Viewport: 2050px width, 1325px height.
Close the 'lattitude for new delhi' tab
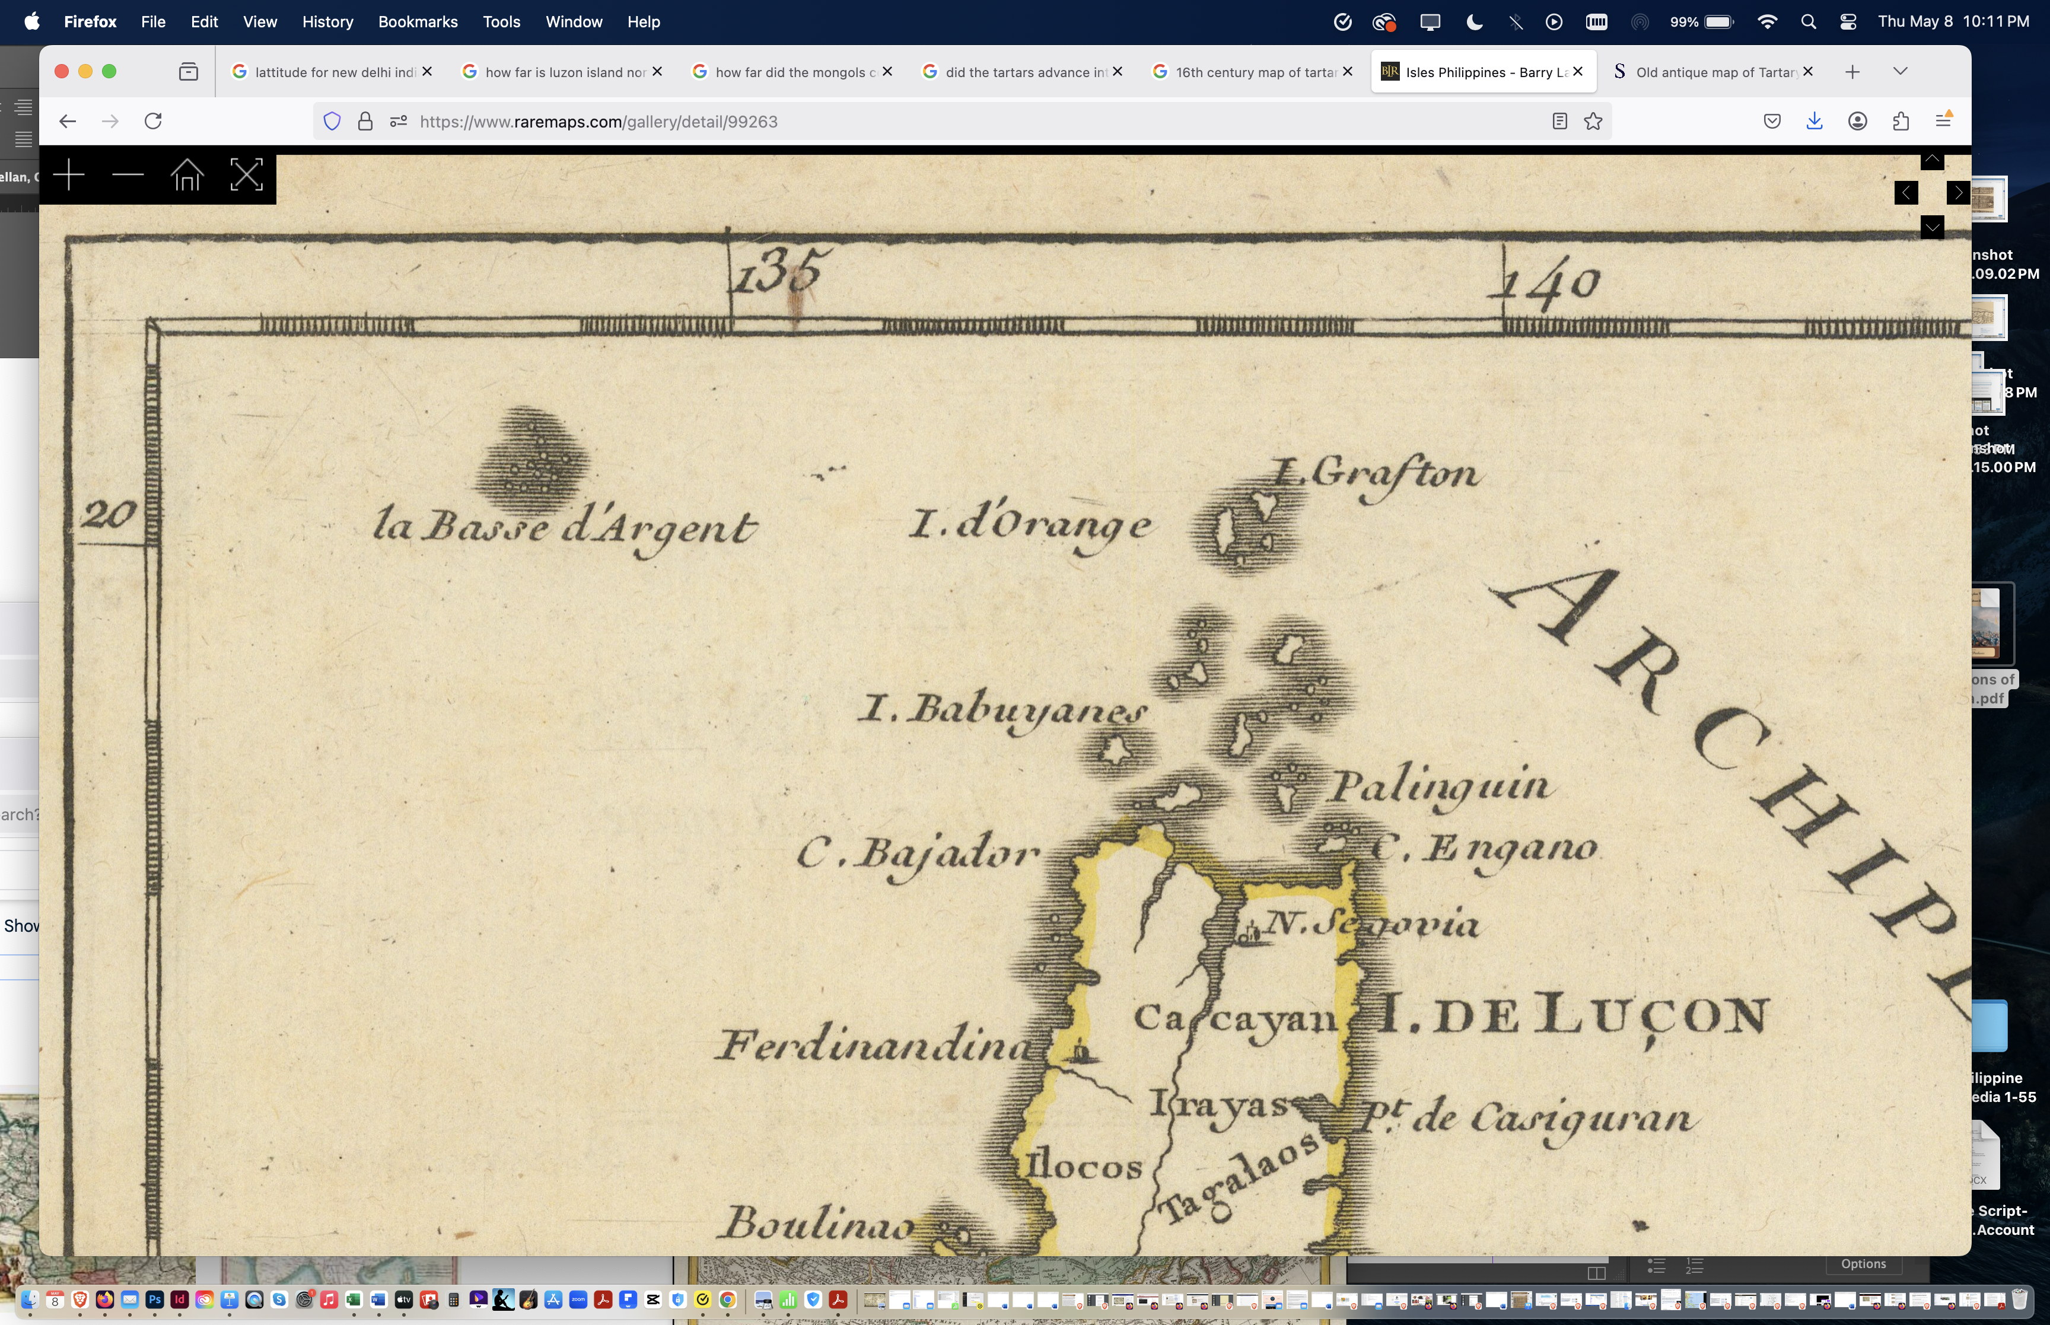point(426,71)
